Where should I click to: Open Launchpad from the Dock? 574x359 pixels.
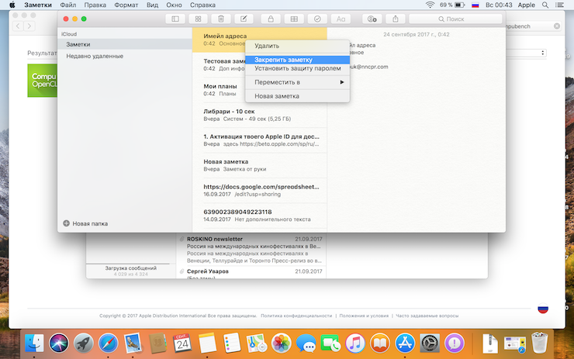pos(84,343)
